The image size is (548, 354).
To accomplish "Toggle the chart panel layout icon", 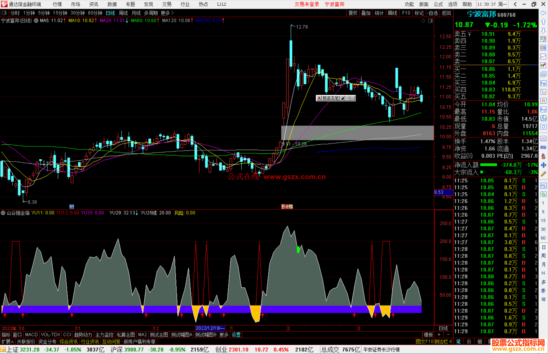I will [x=430, y=21].
